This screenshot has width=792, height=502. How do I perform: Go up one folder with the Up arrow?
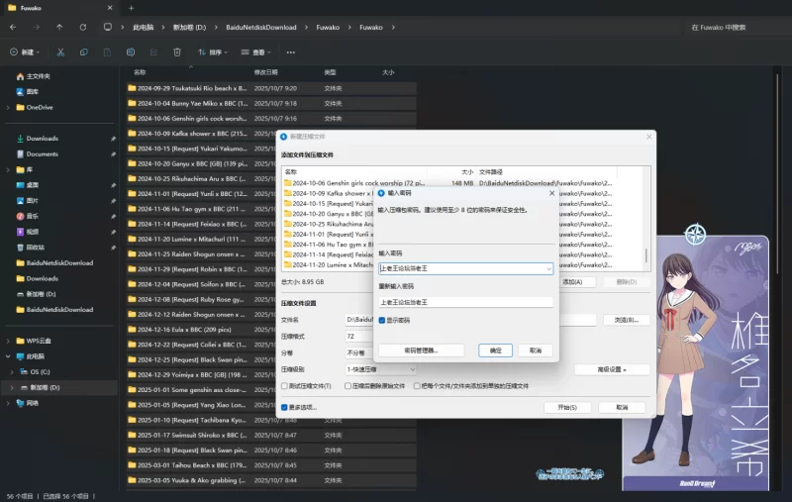(x=59, y=27)
